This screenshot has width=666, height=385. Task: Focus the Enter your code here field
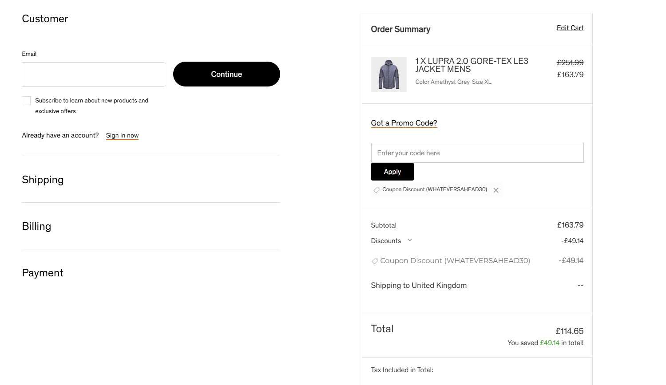[x=477, y=153]
